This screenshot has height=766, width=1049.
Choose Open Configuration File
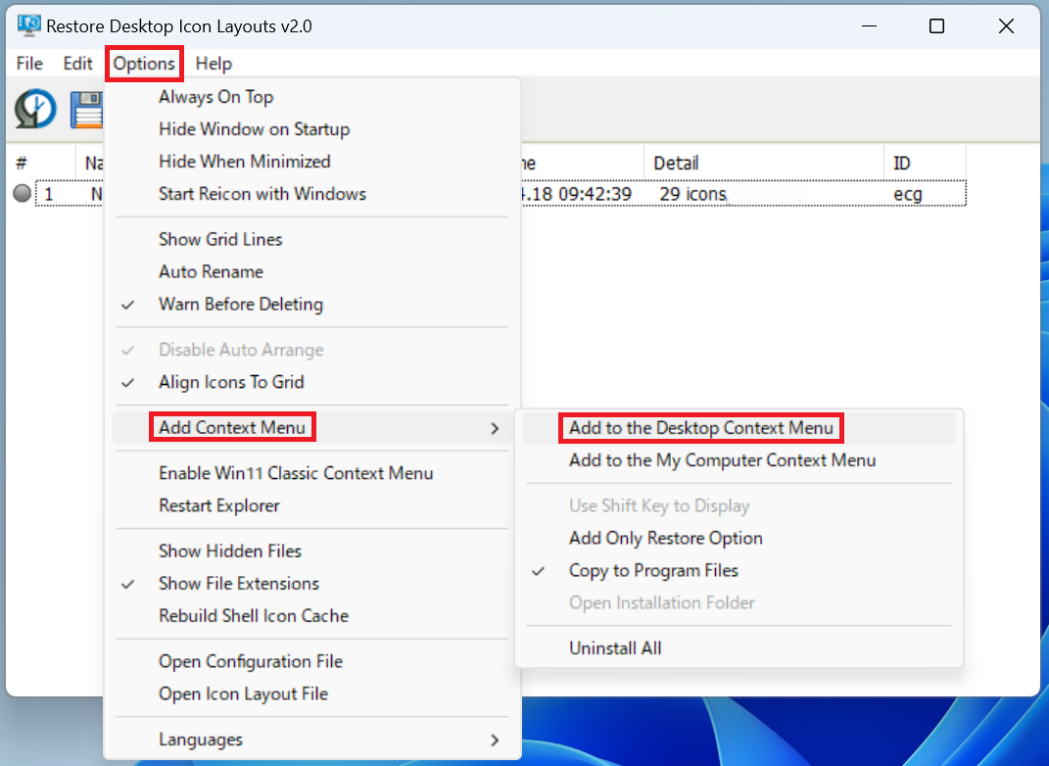(312, 661)
